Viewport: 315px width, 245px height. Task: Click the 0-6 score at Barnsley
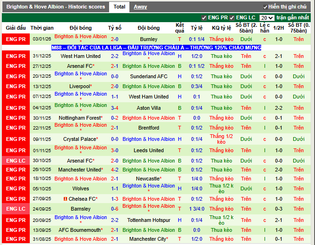pos(114,209)
